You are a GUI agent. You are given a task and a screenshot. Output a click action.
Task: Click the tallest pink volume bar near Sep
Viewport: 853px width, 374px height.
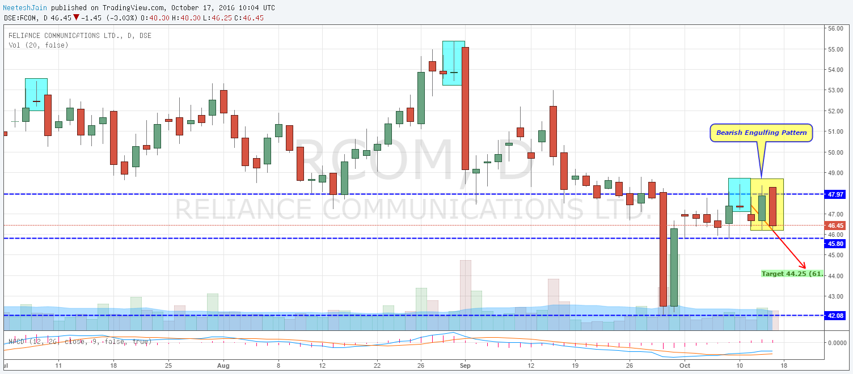click(x=465, y=295)
